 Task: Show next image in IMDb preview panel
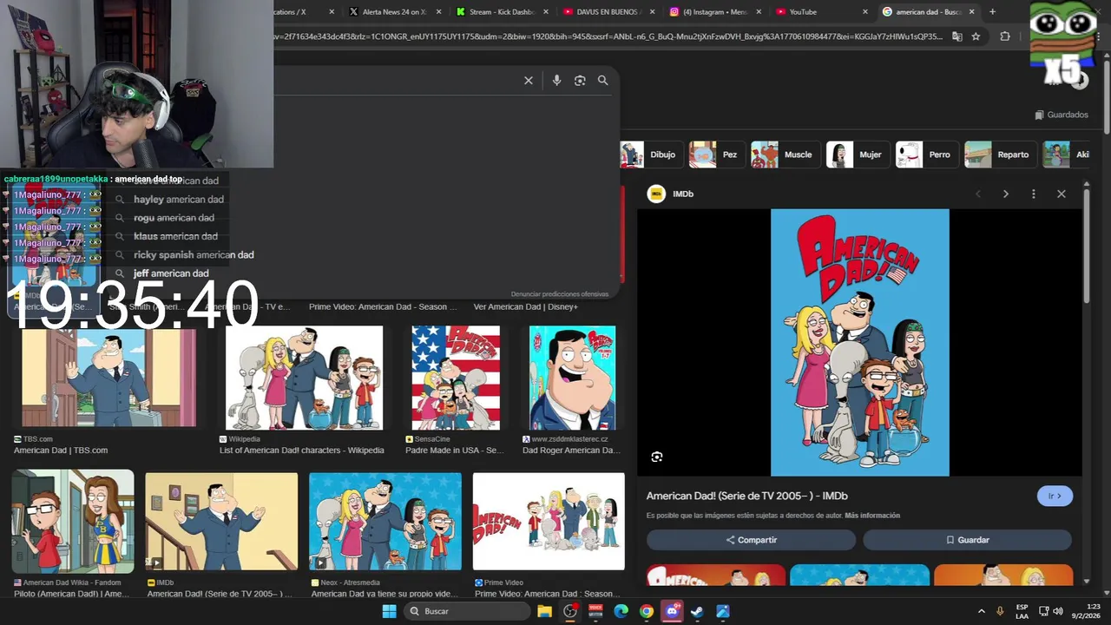pos(1005,194)
